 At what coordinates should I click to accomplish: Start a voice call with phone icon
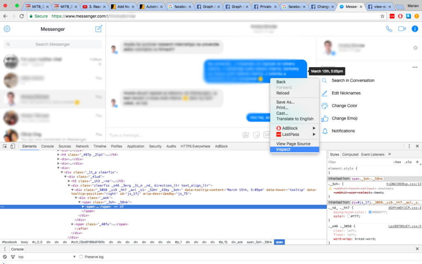(x=389, y=29)
